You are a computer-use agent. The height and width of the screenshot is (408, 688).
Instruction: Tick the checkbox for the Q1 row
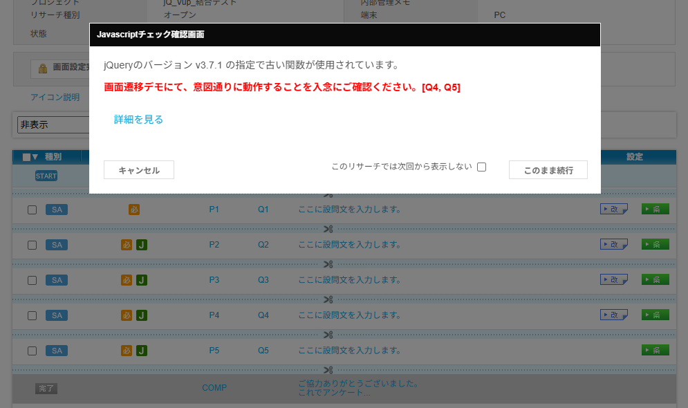32,210
